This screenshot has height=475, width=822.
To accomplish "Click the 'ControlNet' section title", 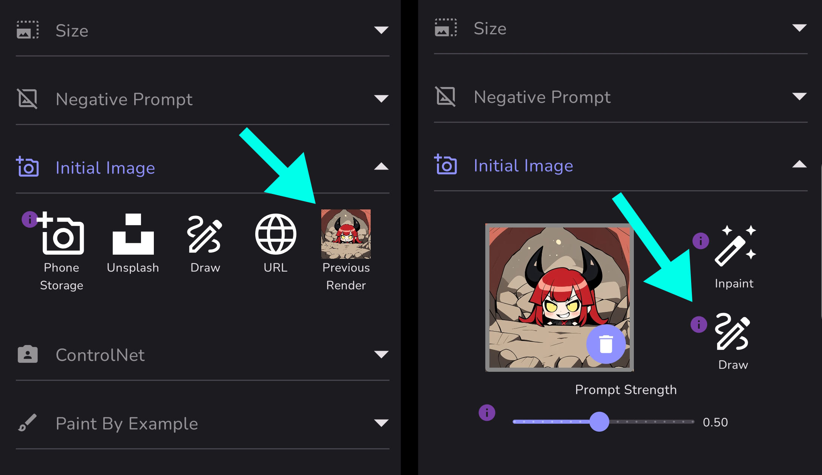I will pos(100,355).
